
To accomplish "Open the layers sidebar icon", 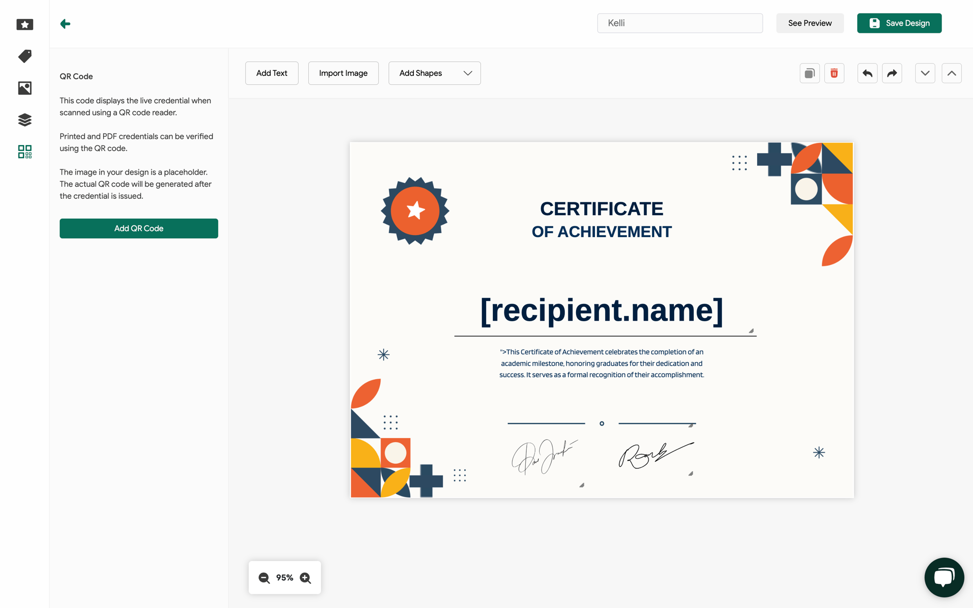I will pyautogui.click(x=25, y=120).
